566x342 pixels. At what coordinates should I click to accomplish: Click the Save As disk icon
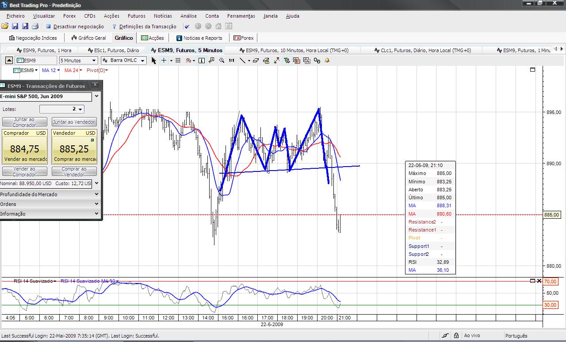point(25,27)
